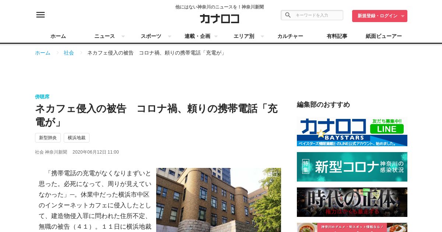This screenshot has width=442, height=232.
Task: Open the カルチャー nav item
Action: coord(290,36)
